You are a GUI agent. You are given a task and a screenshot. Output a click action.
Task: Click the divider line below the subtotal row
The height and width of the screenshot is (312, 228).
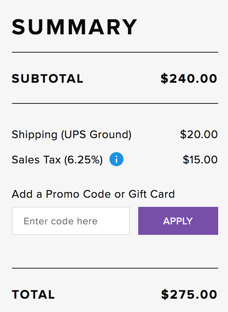(115, 103)
